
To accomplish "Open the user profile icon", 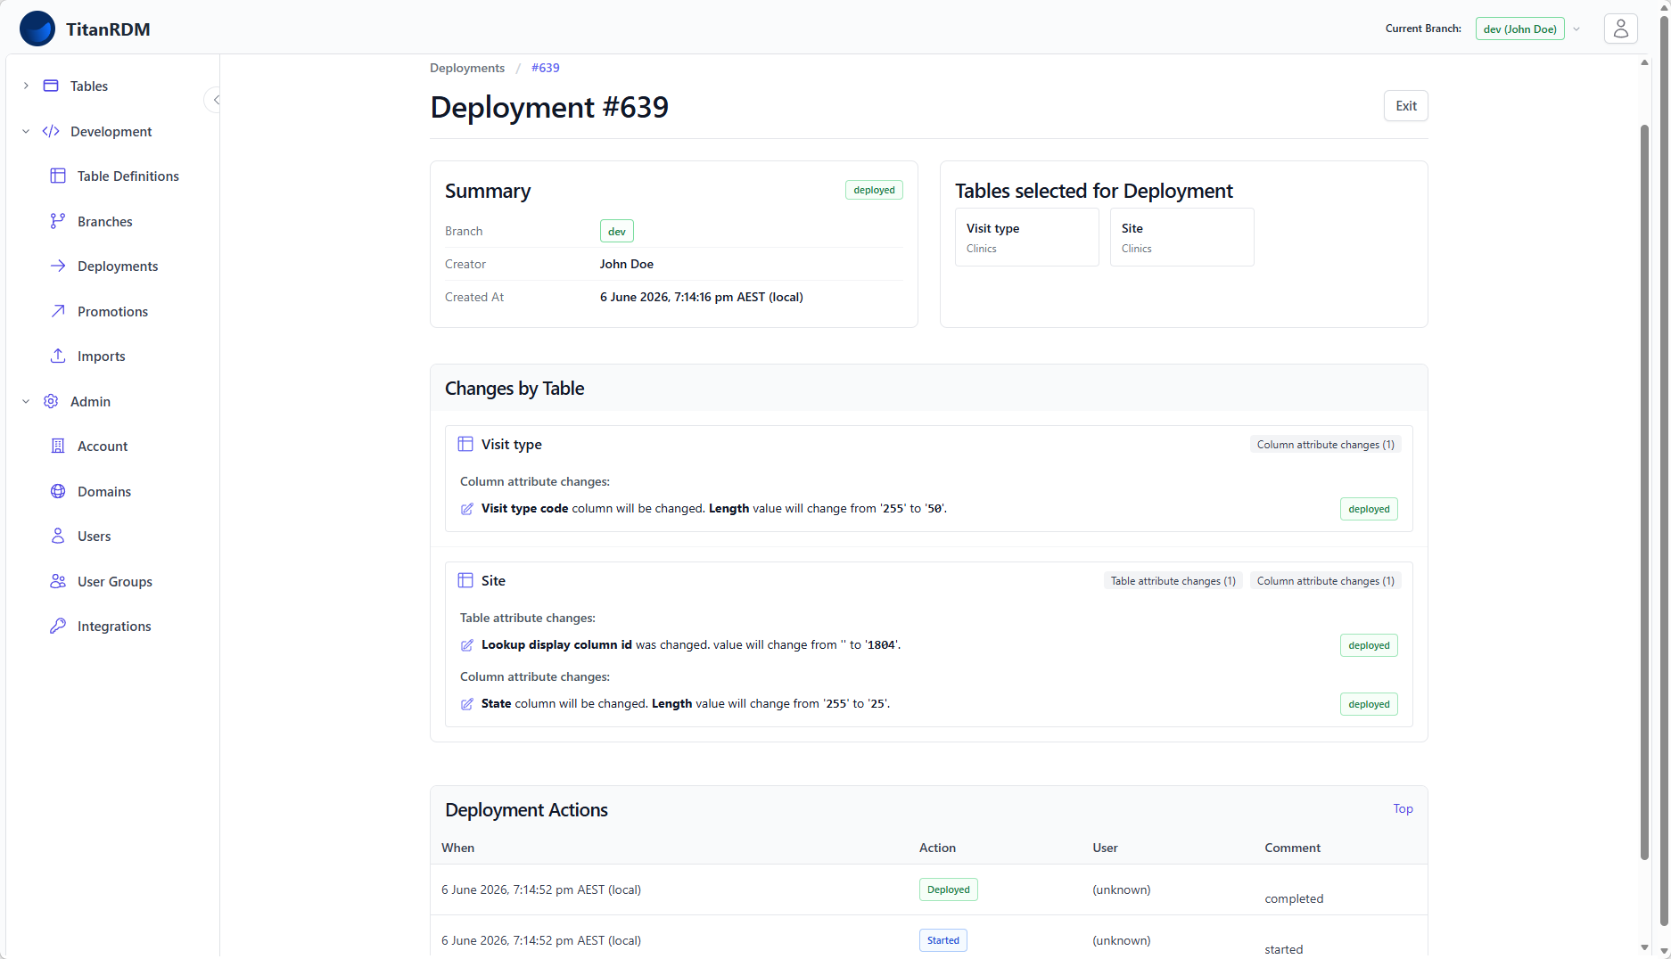I will click(1620, 29).
